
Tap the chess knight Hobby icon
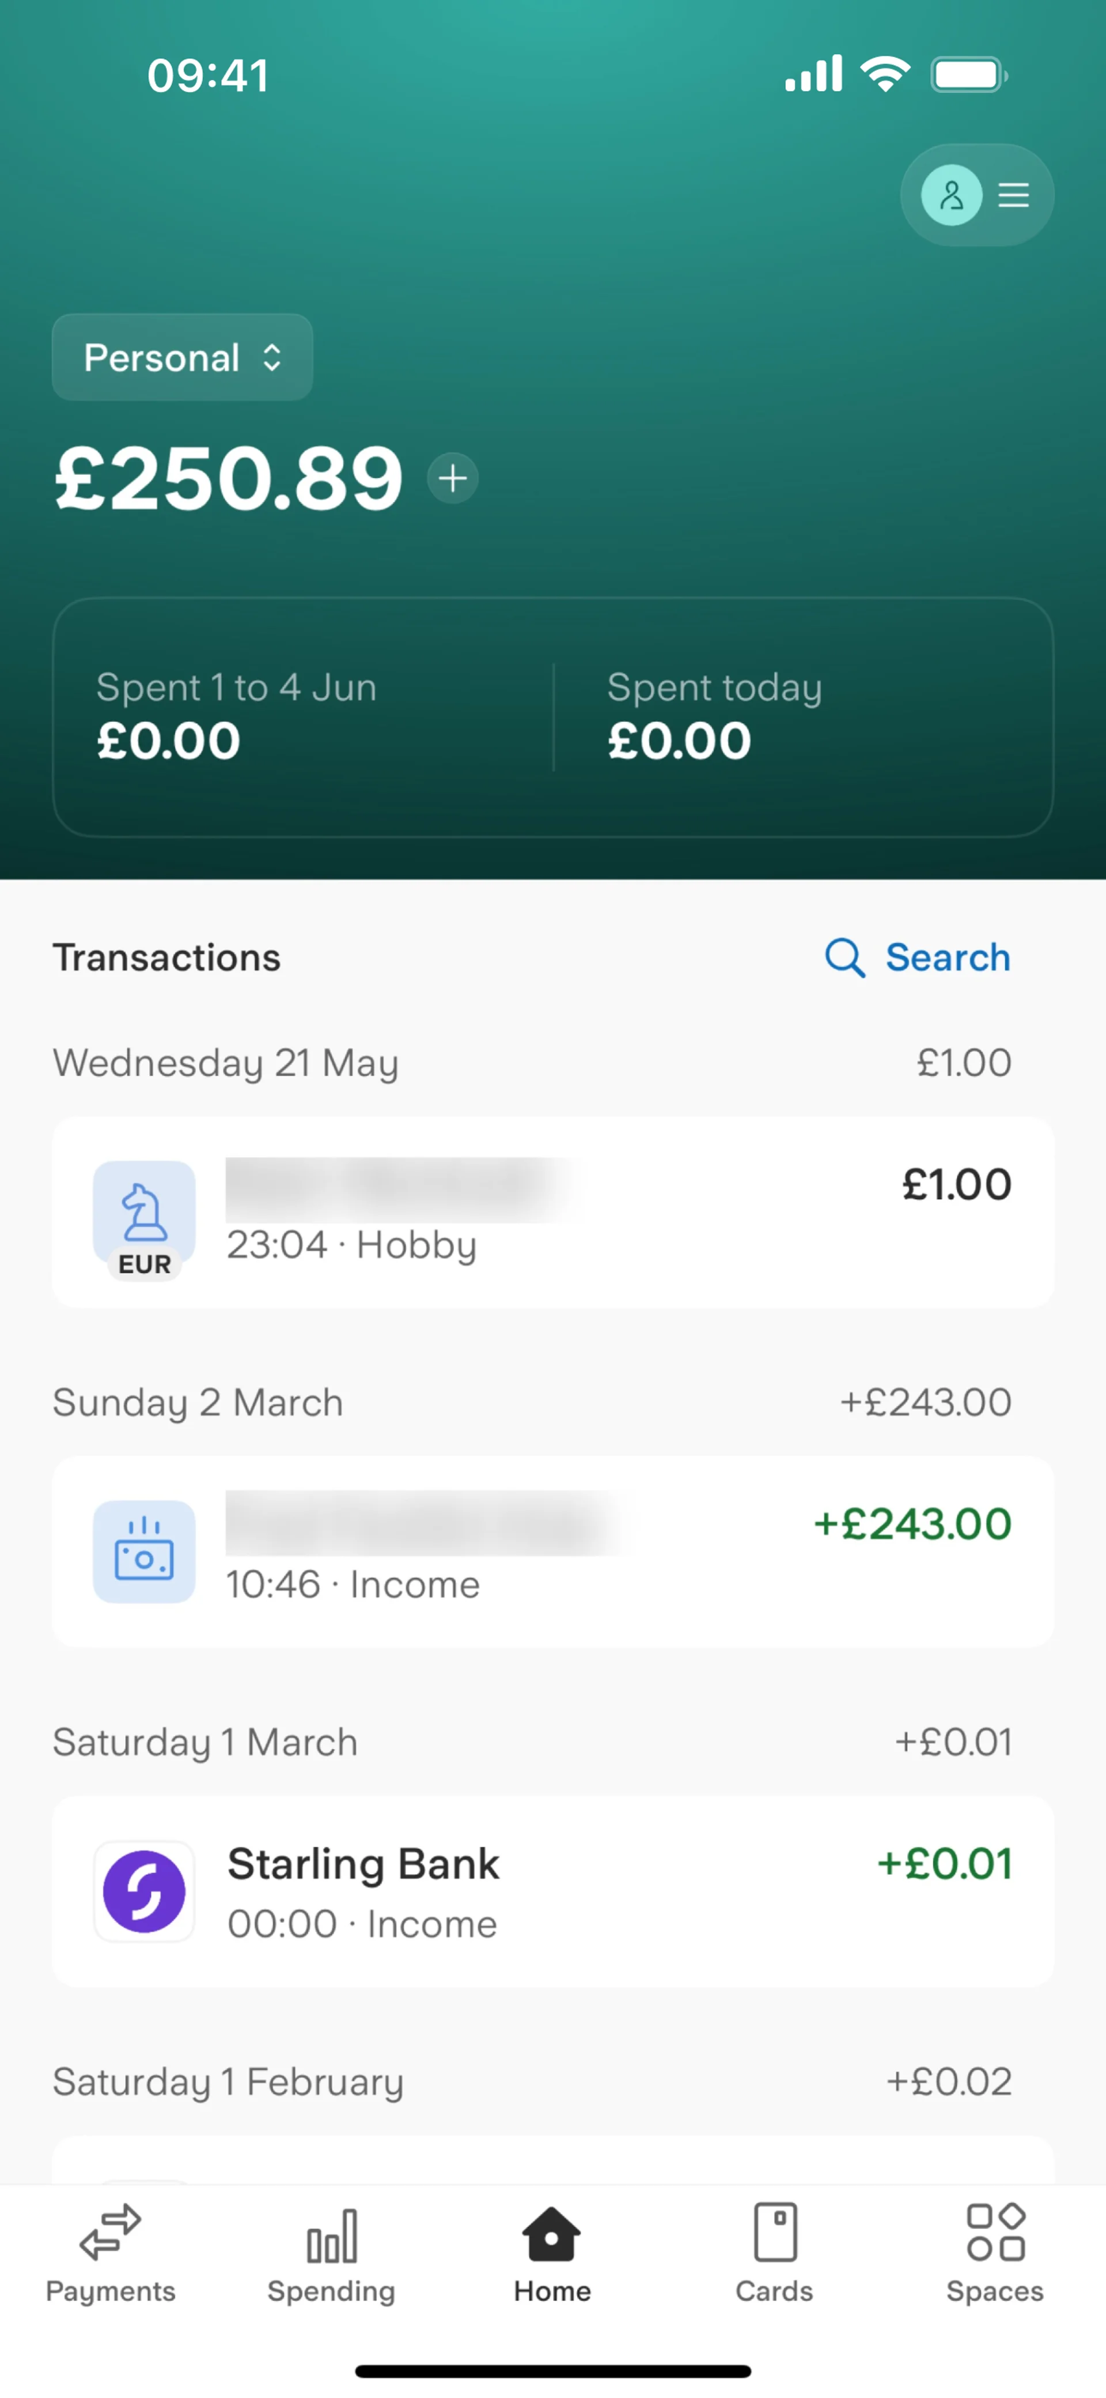point(144,1212)
